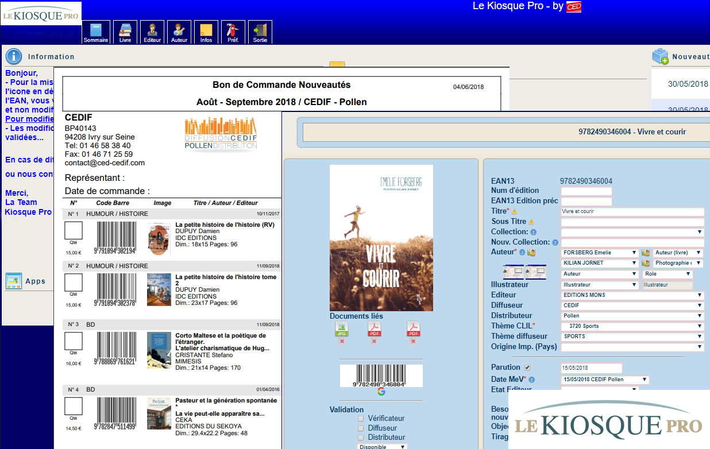This screenshot has width=710, height=449.
Task: Toggle the Parution checkbox
Action: [x=527, y=367]
